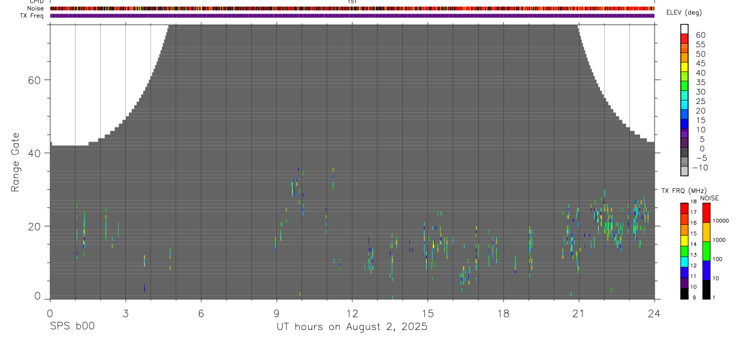Select the 'TX Freq' row label at top left
Screen dimensions: 736x339
[x=32, y=15]
